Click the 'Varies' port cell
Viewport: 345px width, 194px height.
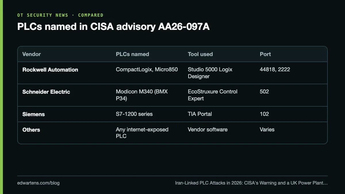click(x=267, y=130)
